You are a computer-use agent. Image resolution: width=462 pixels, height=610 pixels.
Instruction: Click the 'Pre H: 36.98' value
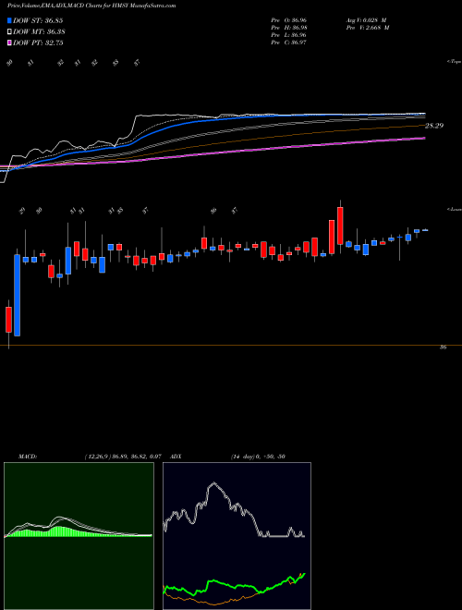point(291,28)
